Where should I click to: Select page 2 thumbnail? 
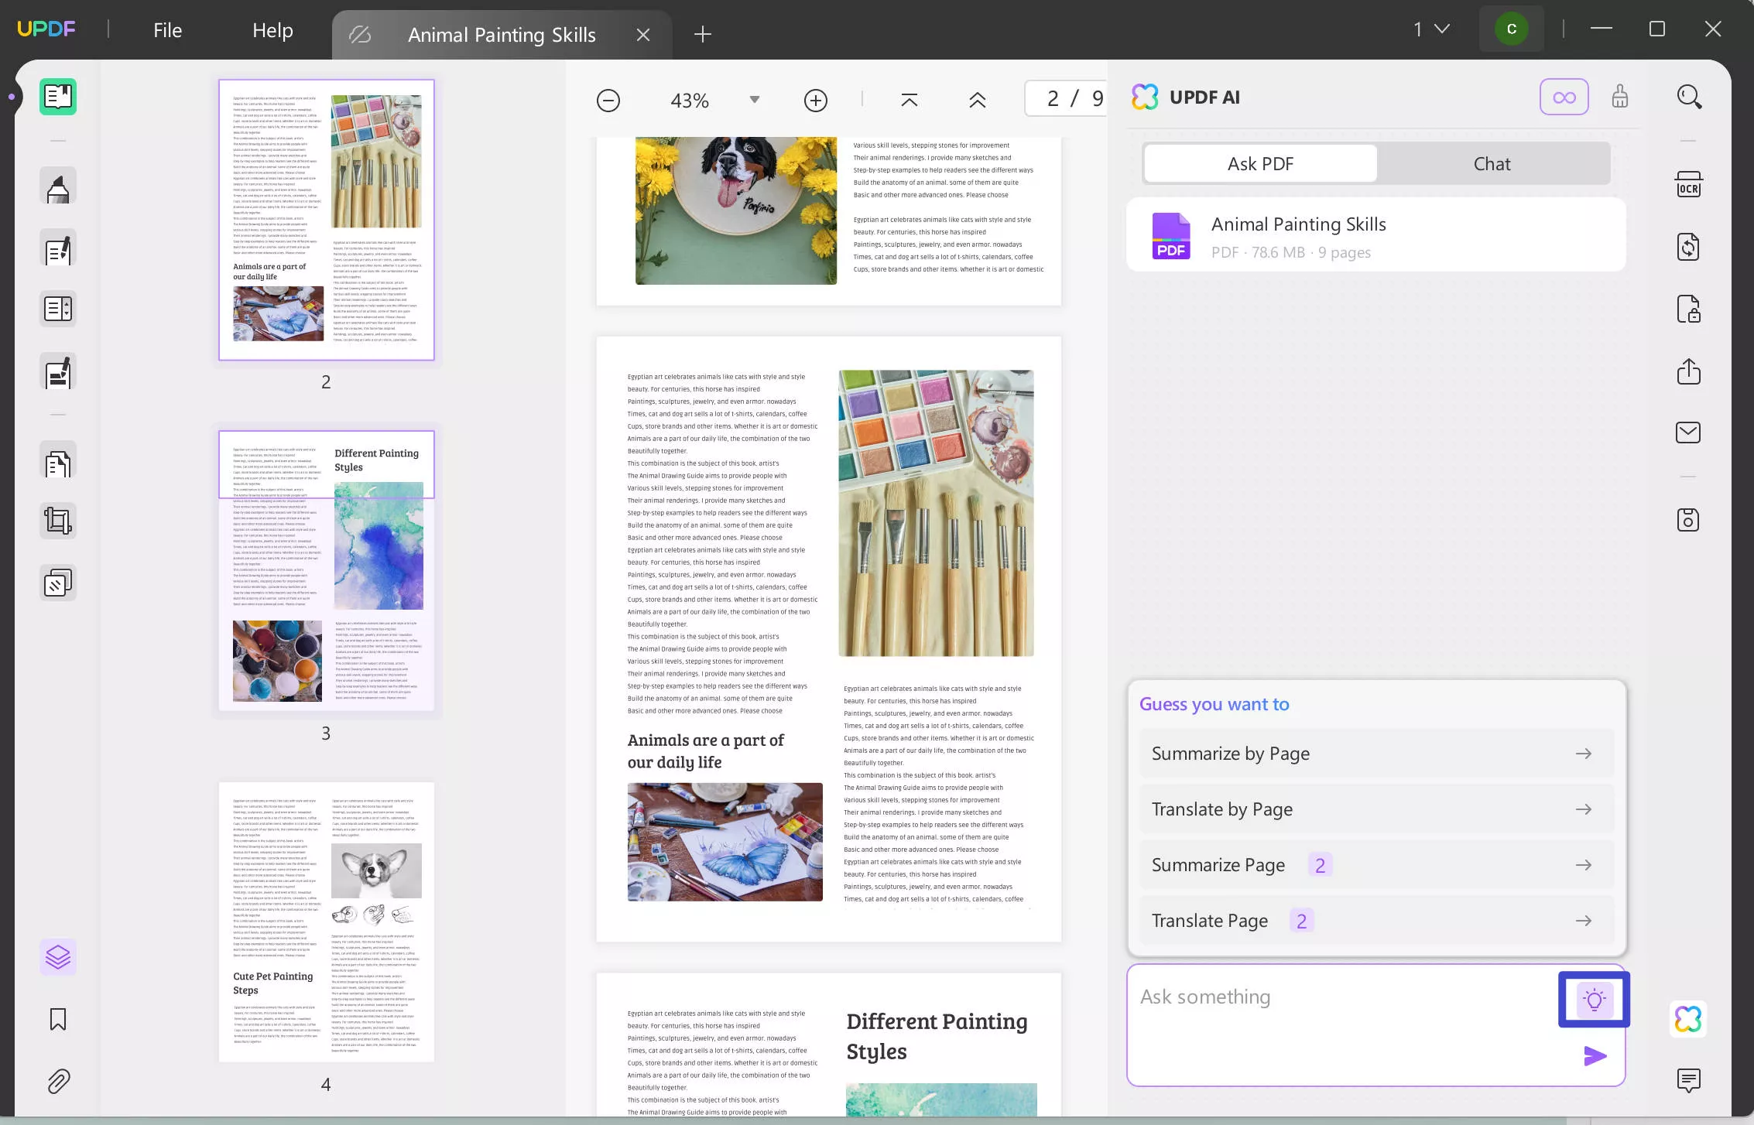326,220
